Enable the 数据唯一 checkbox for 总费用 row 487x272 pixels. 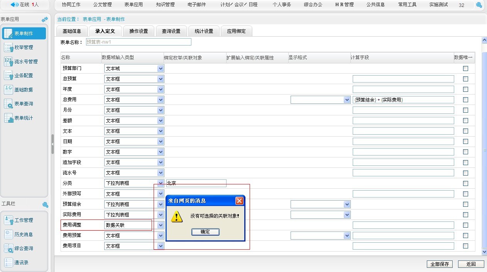(x=465, y=100)
